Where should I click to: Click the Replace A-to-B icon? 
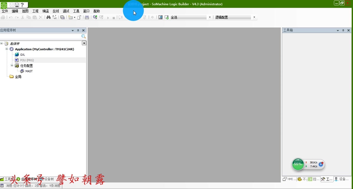coord(55,17)
